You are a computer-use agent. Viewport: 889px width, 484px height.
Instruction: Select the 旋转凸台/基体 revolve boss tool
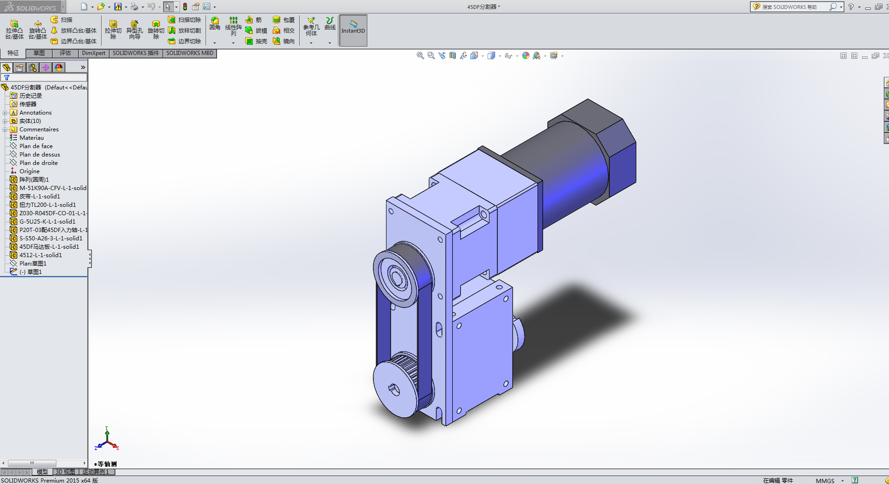[x=38, y=30]
